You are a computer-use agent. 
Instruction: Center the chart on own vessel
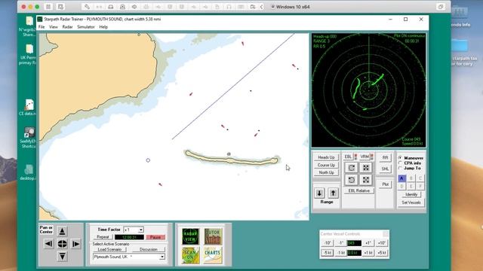(62, 244)
